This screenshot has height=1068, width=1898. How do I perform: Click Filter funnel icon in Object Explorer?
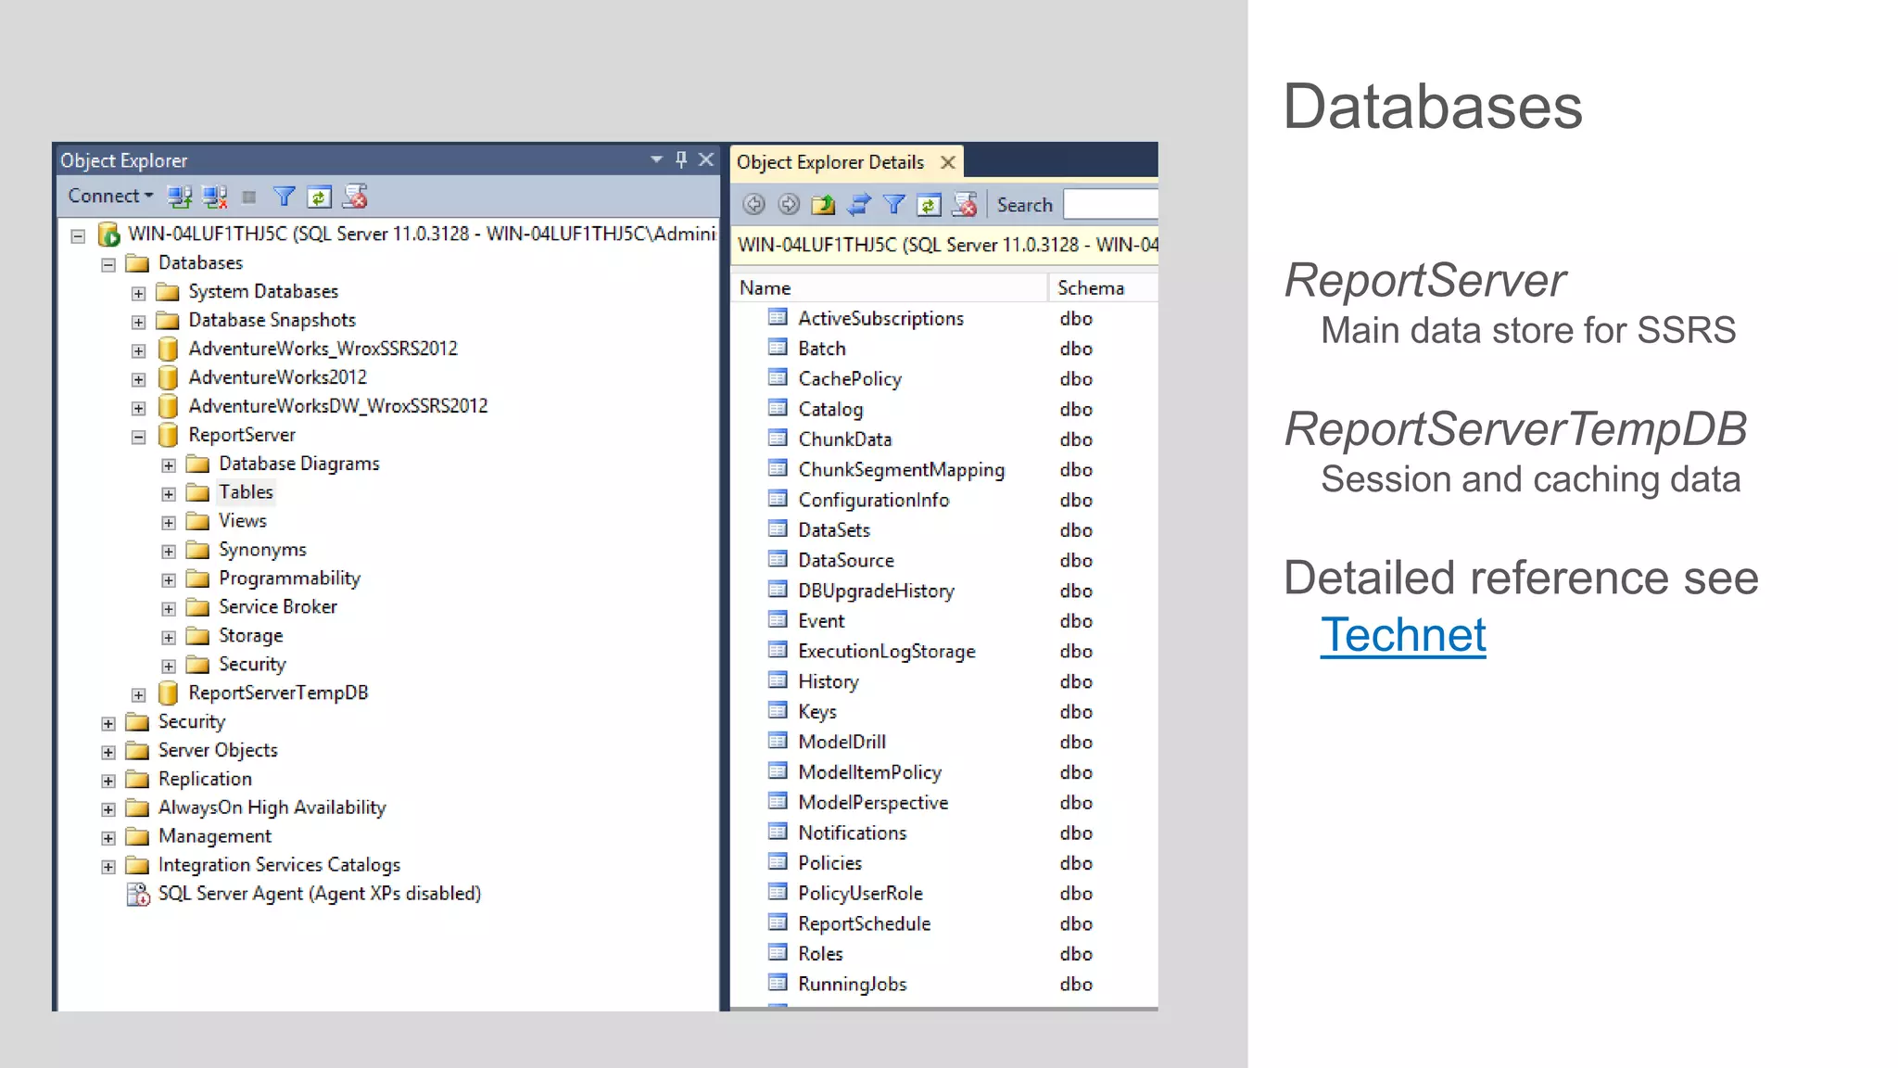pos(284,197)
